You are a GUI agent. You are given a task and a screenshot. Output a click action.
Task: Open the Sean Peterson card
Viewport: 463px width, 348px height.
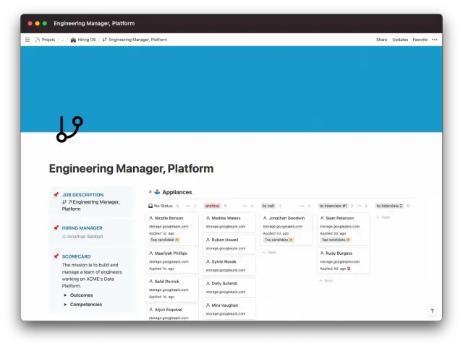(x=343, y=229)
